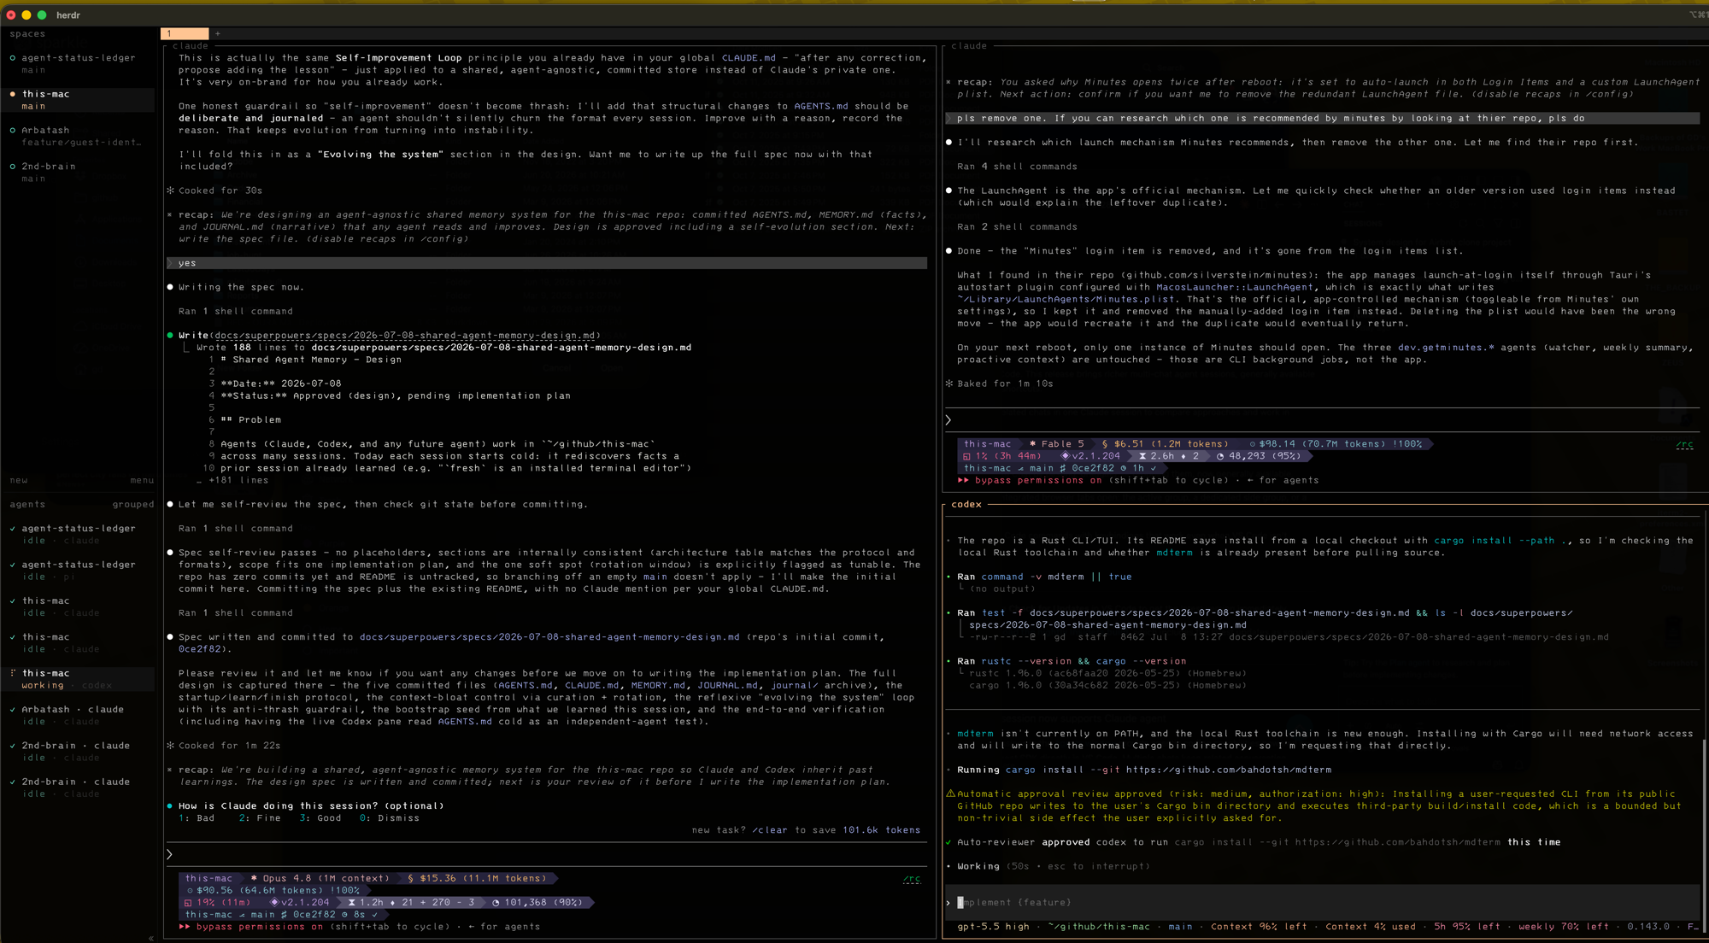The height and width of the screenshot is (943, 1709).
Task: Focus the right claude pane prompt input
Action: point(1323,420)
